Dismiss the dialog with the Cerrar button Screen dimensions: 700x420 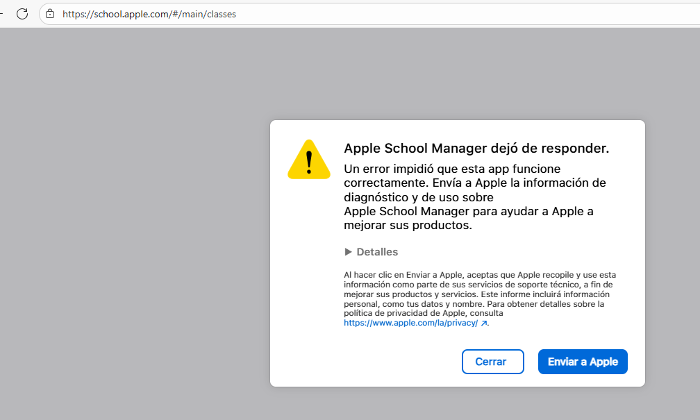(x=493, y=362)
